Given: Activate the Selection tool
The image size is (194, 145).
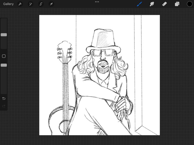Looking at the screenshot, I should pyautogui.click(x=41, y=4).
